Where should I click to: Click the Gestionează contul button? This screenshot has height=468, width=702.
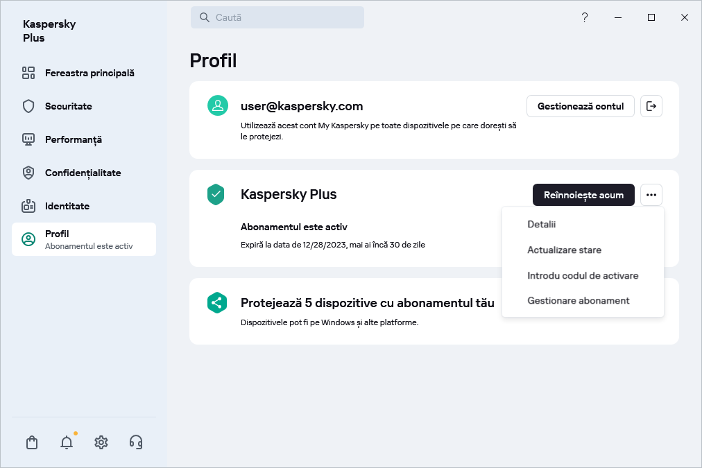pos(581,106)
